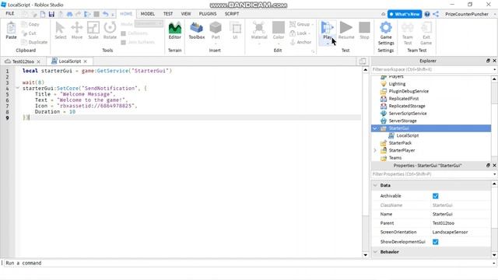Open the Play button dropdown arrow

[327, 44]
